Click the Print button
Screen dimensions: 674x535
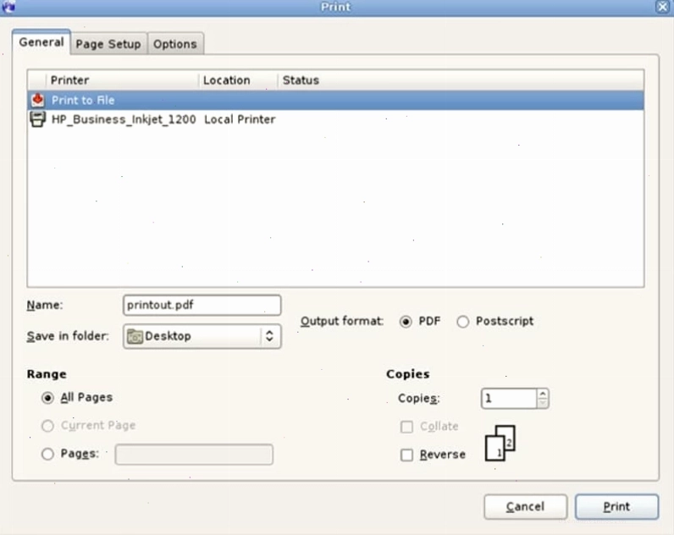click(616, 506)
